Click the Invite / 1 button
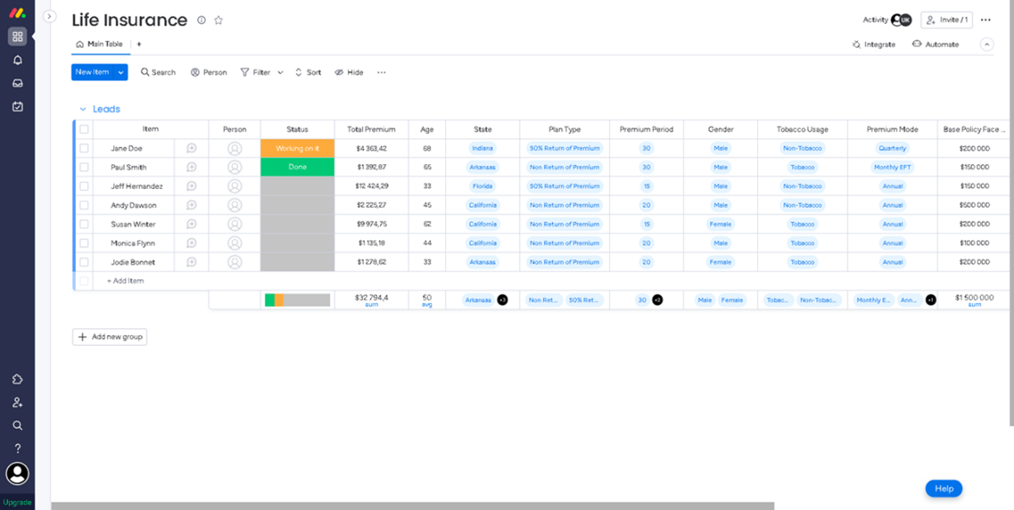 [x=947, y=20]
